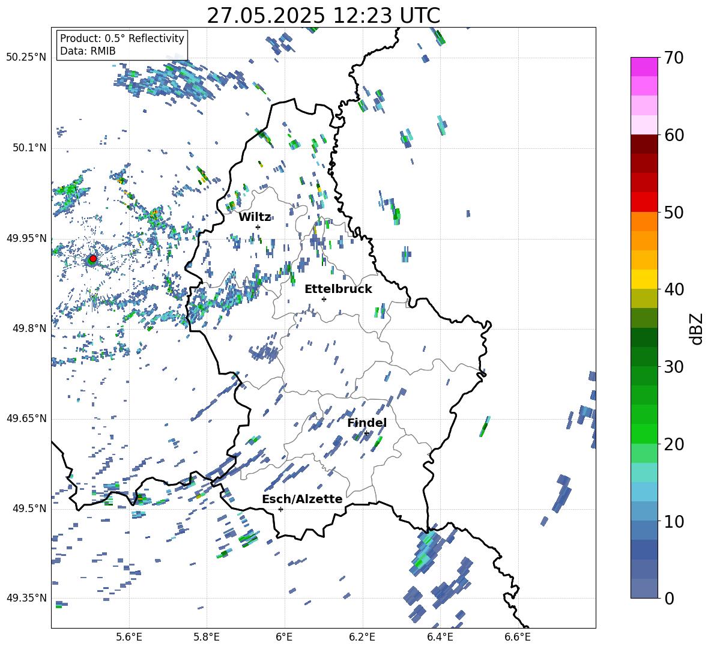
Task: Click the colorbar tick label '20'
Action: pyautogui.click(x=674, y=444)
